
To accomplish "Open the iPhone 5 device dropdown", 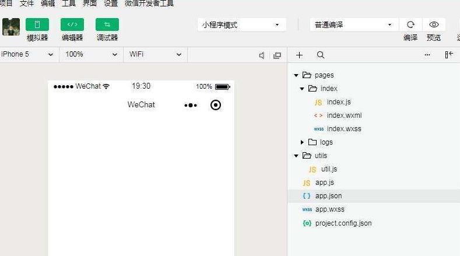I will 27,54.
